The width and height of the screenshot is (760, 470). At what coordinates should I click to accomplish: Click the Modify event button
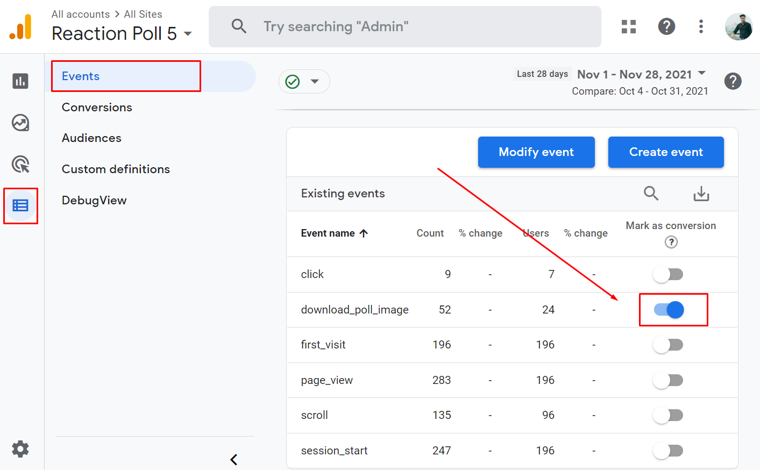click(536, 152)
